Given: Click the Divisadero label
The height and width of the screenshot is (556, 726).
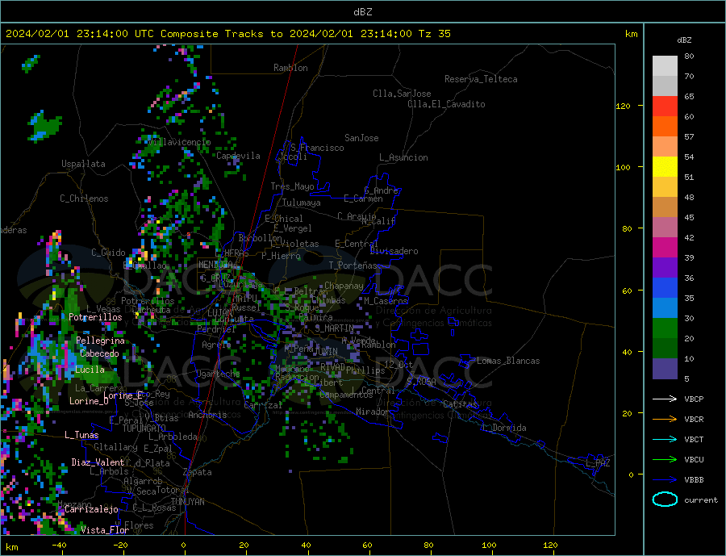Looking at the screenshot, I should tap(394, 251).
